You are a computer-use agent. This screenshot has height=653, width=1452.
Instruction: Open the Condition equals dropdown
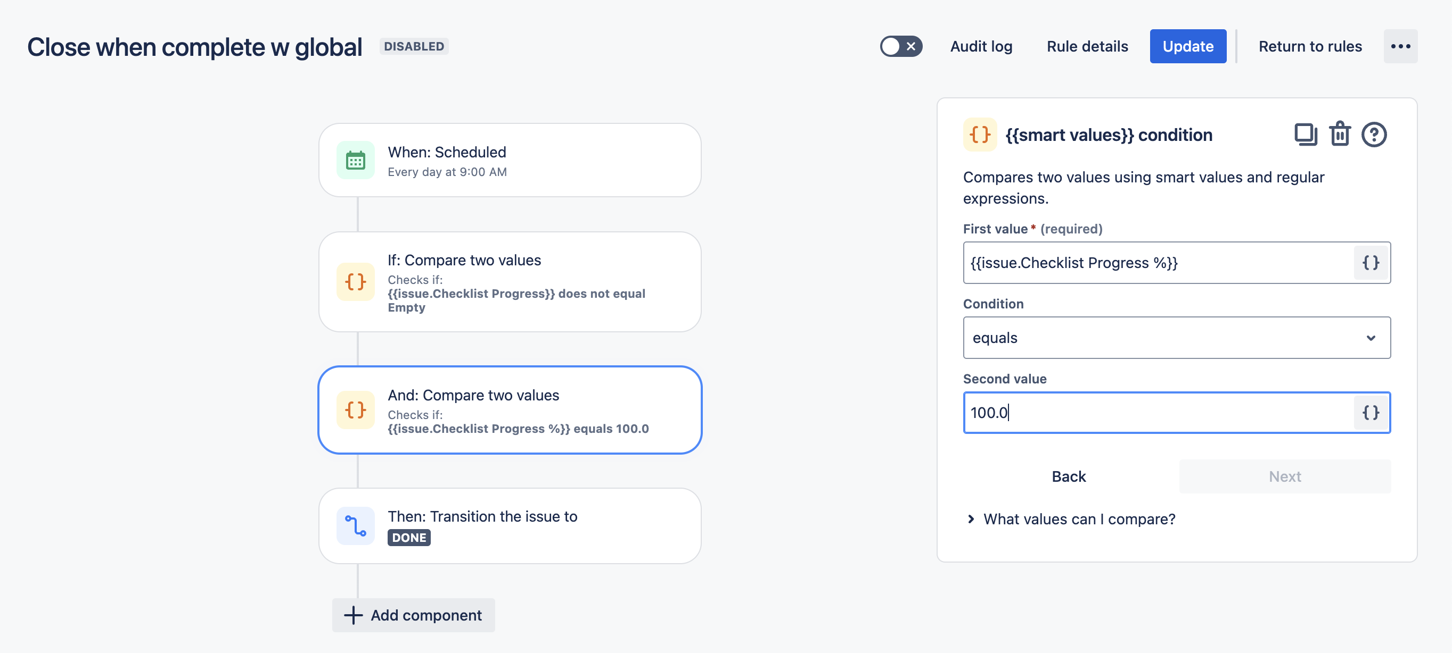(1176, 338)
